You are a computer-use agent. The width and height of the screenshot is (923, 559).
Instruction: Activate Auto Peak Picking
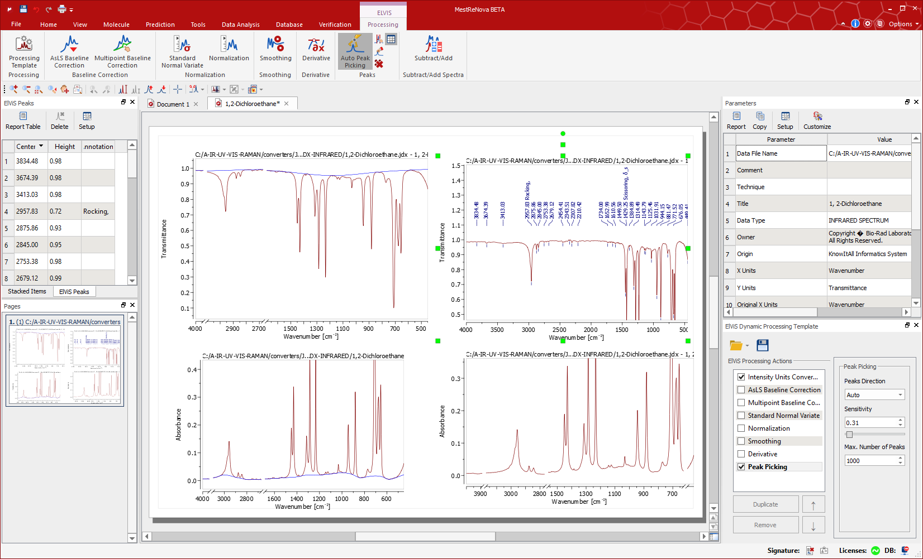point(355,51)
